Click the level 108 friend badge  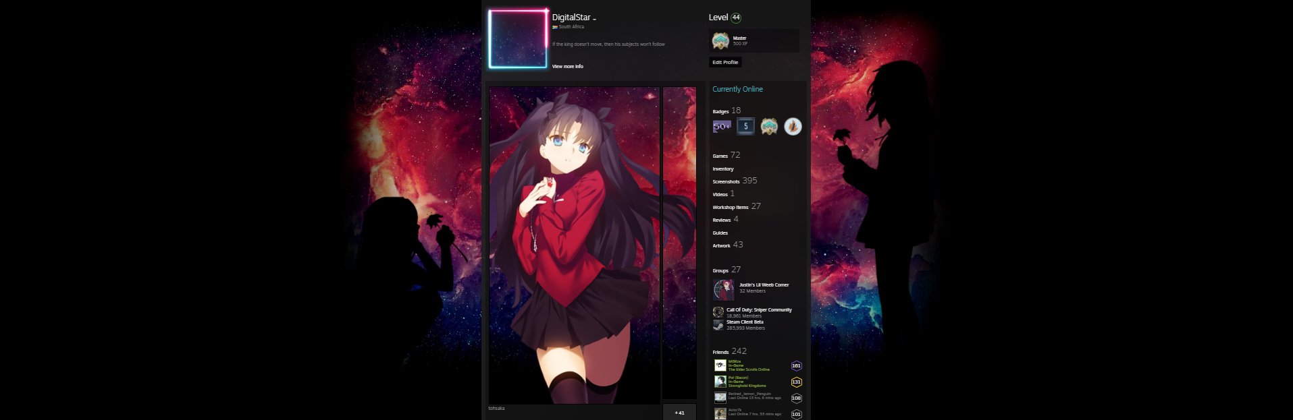796,398
